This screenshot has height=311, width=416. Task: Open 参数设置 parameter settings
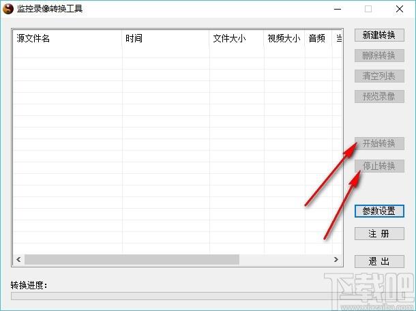pyautogui.click(x=379, y=211)
